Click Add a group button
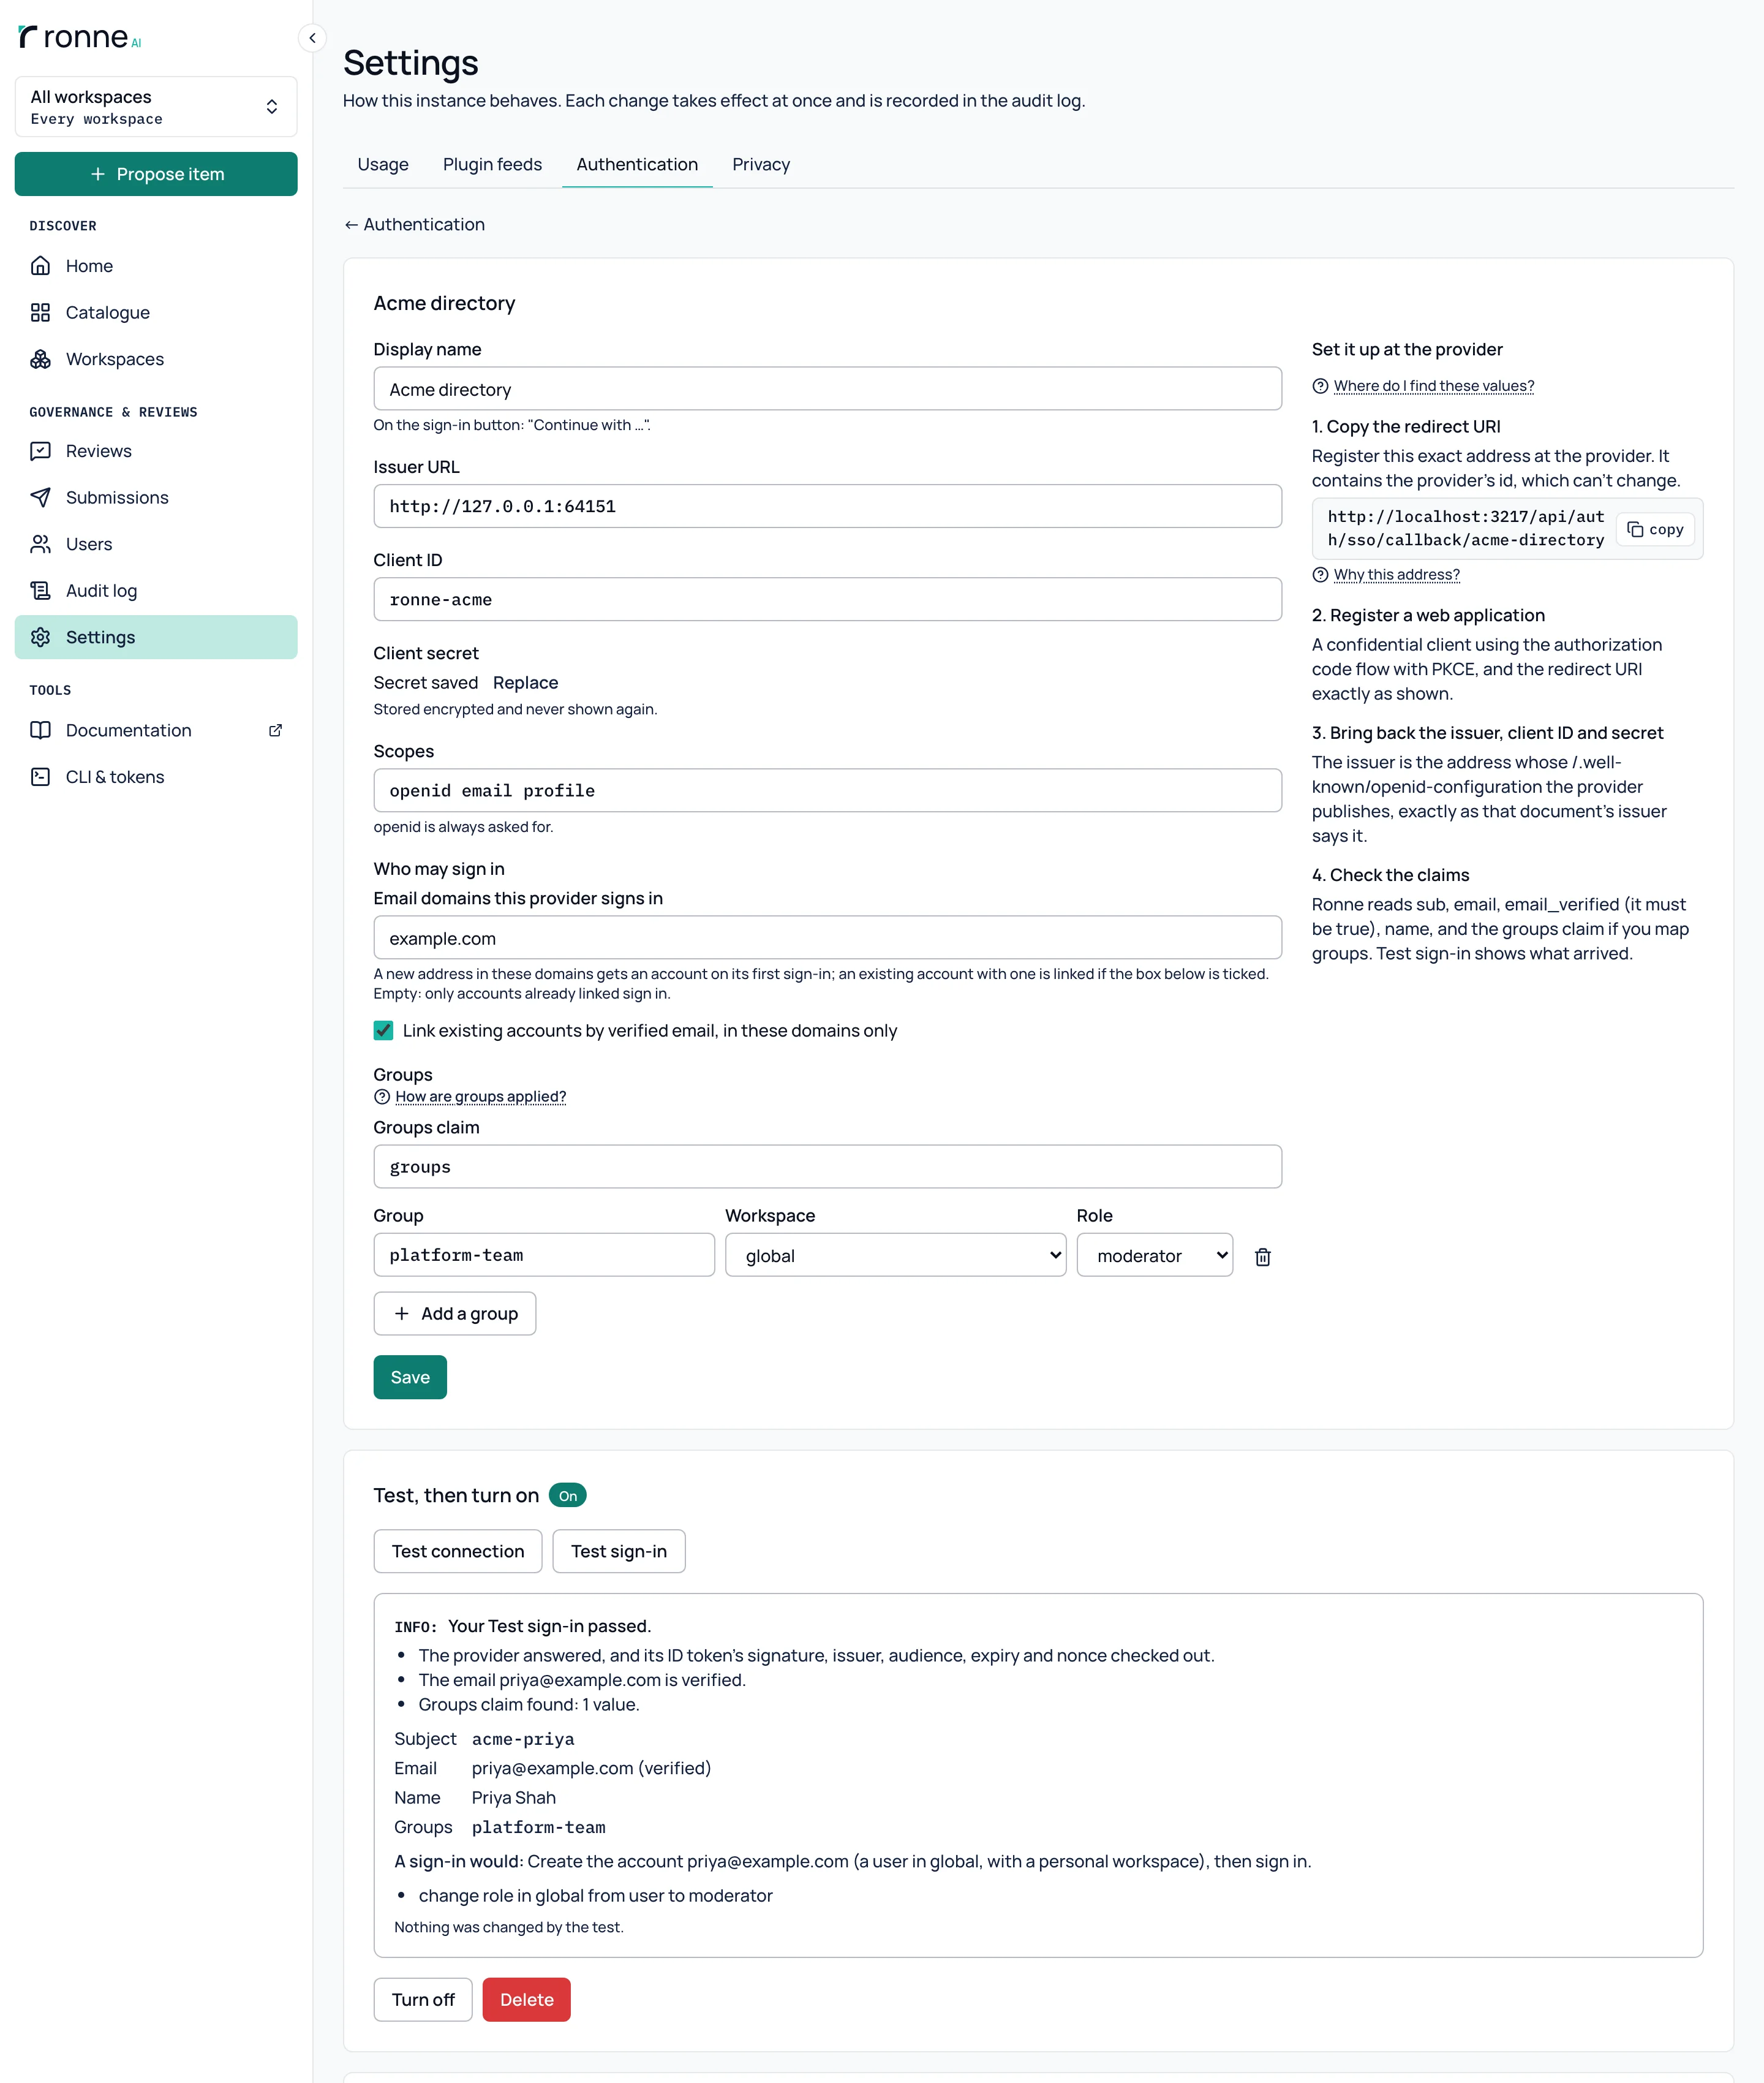The image size is (1764, 2083). [455, 1313]
